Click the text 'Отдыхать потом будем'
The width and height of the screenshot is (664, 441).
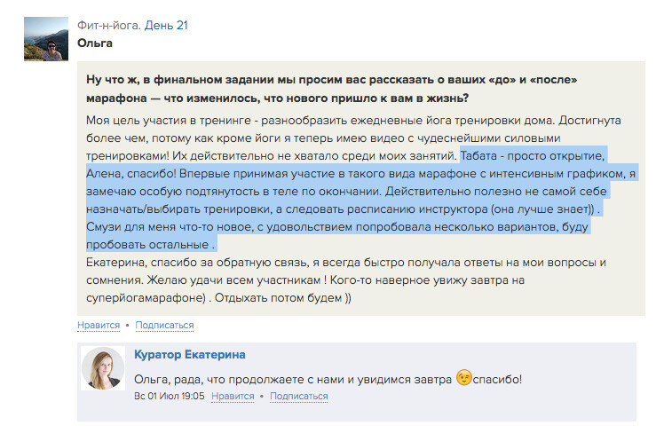[278, 298]
